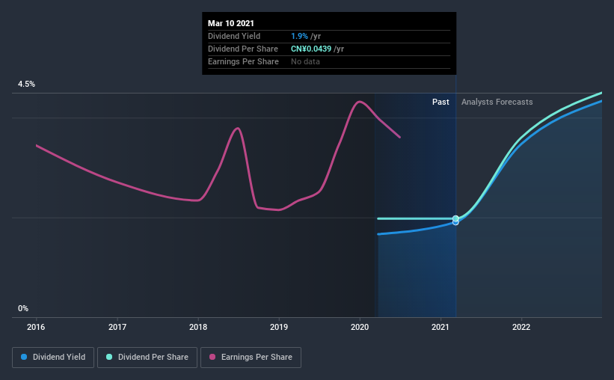Click the 2021 x-axis label
This screenshot has height=380, width=614.
tap(440, 327)
